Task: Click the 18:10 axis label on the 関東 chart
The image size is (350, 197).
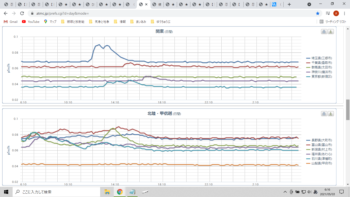Action: click(162, 102)
